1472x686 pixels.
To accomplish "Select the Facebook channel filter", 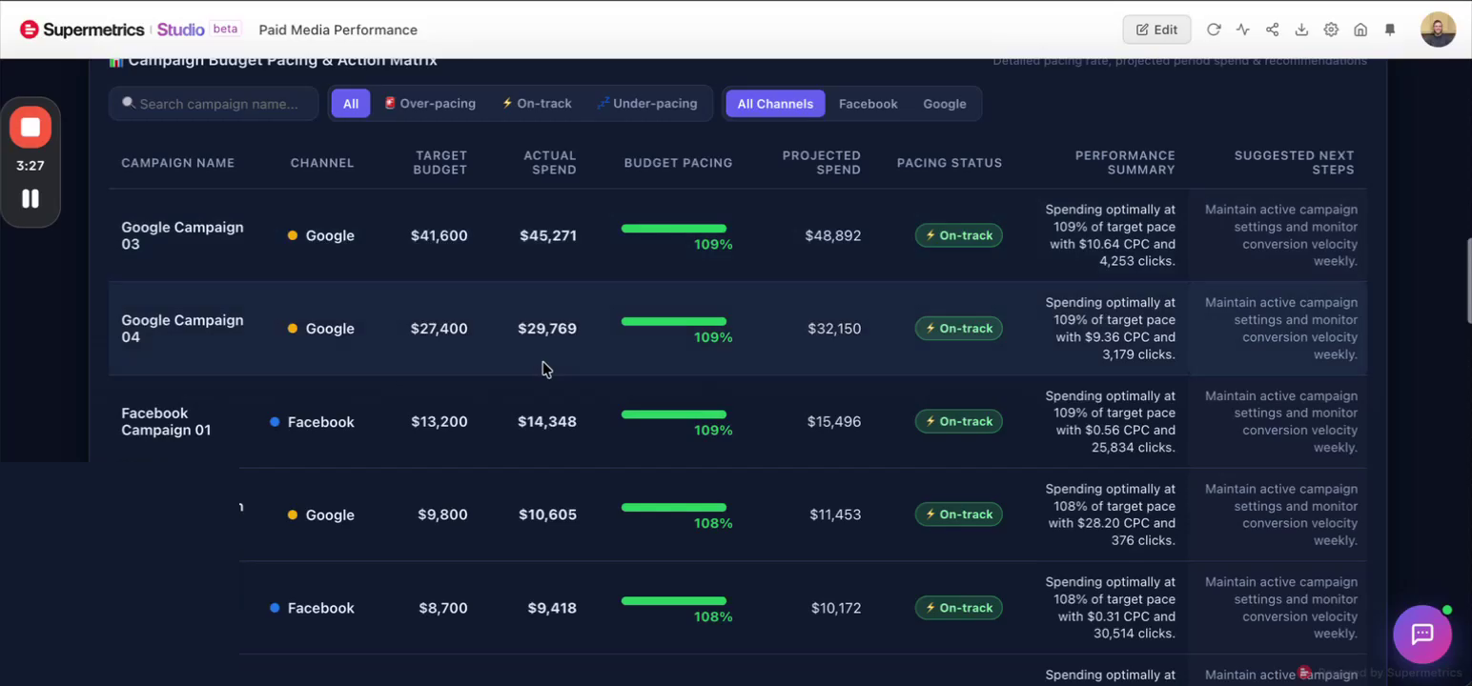I will (868, 104).
